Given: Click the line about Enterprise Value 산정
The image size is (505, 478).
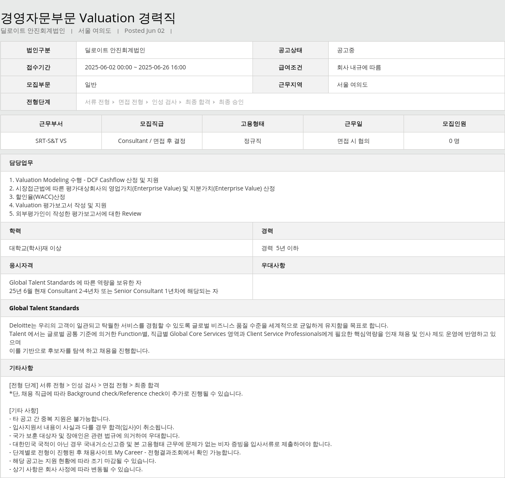Looking at the screenshot, I should [x=142, y=188].
